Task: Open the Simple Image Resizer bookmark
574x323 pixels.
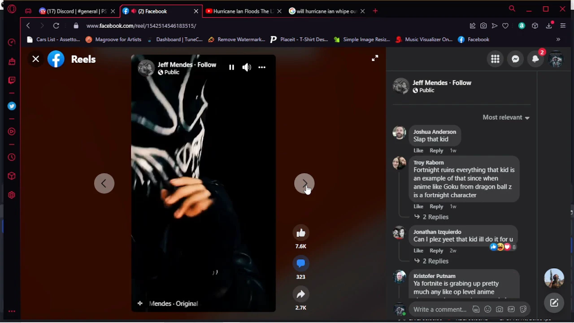Action: coord(362,39)
